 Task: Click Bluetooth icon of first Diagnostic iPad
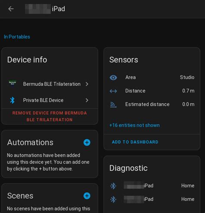click(113, 186)
